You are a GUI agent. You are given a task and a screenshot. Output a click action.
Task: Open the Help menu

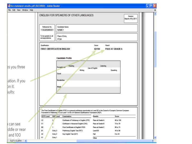pos(31,10)
